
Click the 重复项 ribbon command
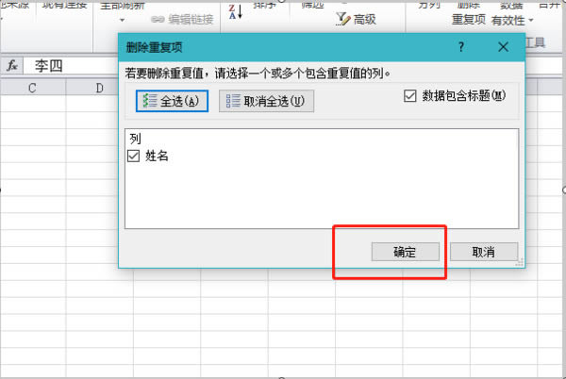pos(469,19)
